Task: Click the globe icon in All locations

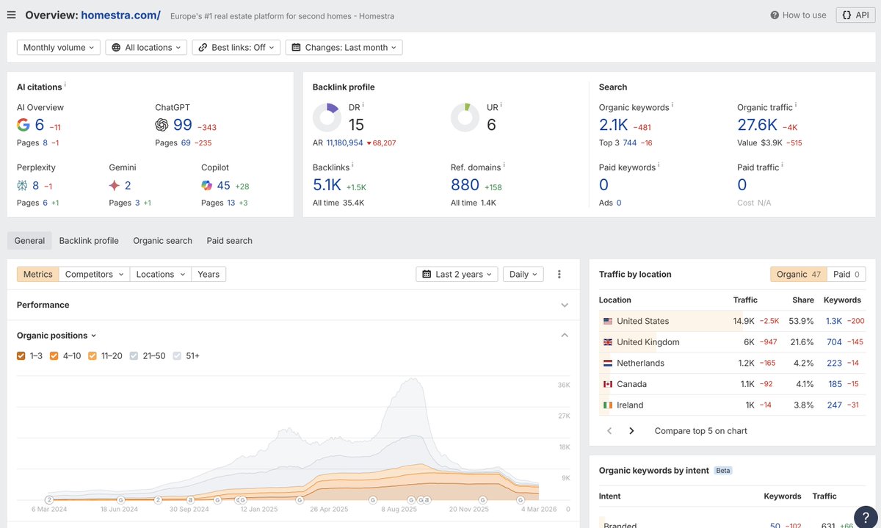Action: 116,47
